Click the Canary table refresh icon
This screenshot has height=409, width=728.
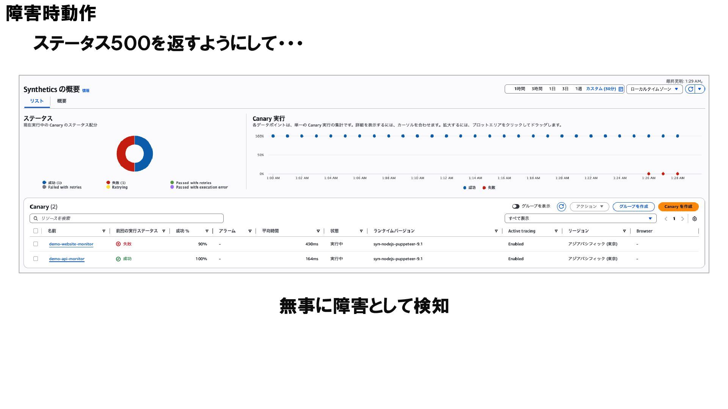pos(561,206)
